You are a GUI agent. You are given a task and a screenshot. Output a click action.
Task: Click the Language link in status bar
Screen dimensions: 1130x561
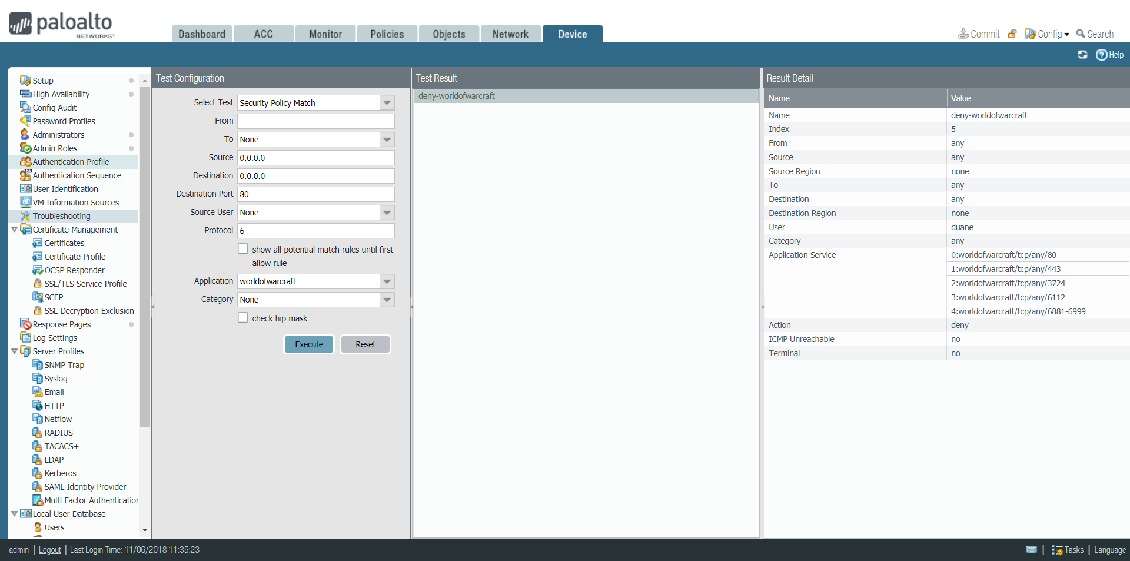[x=1110, y=550]
